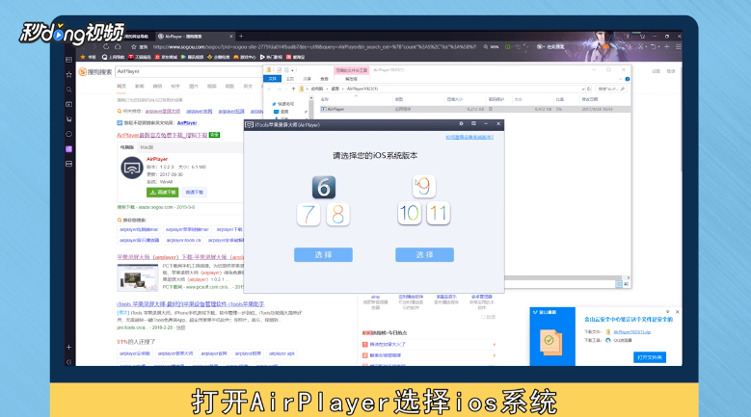
Task: Click the iOS 6 version icon
Action: pos(324,187)
